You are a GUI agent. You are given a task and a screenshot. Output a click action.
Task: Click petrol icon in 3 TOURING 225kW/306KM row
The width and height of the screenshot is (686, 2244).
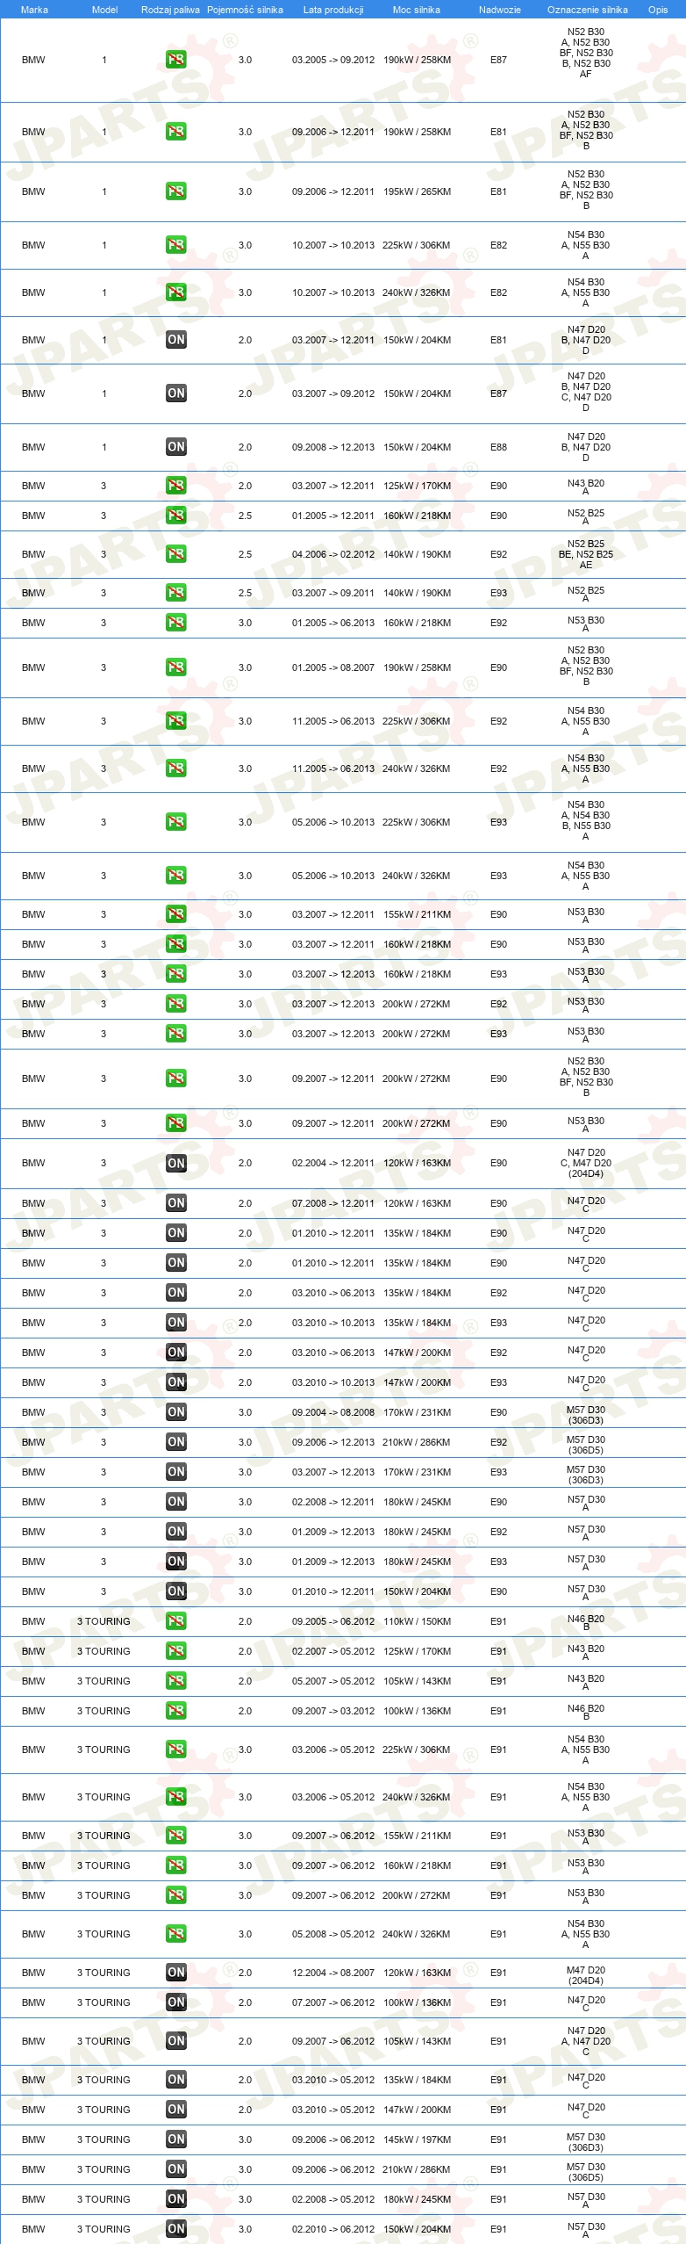176,1750
